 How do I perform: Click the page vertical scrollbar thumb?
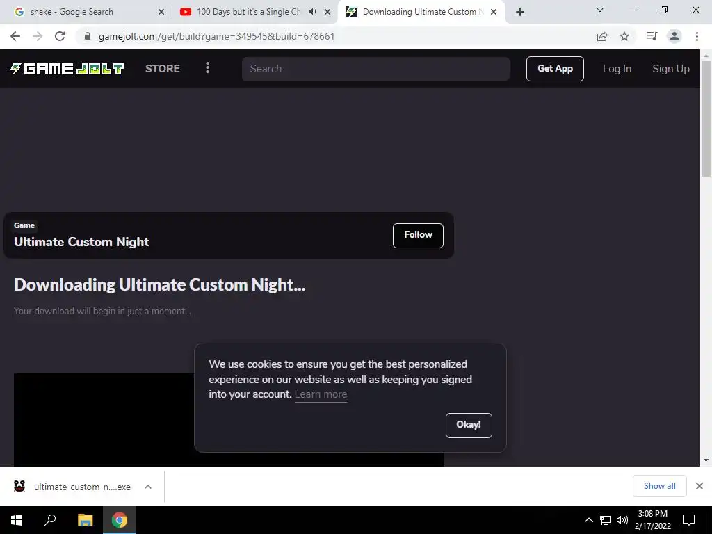click(706, 119)
